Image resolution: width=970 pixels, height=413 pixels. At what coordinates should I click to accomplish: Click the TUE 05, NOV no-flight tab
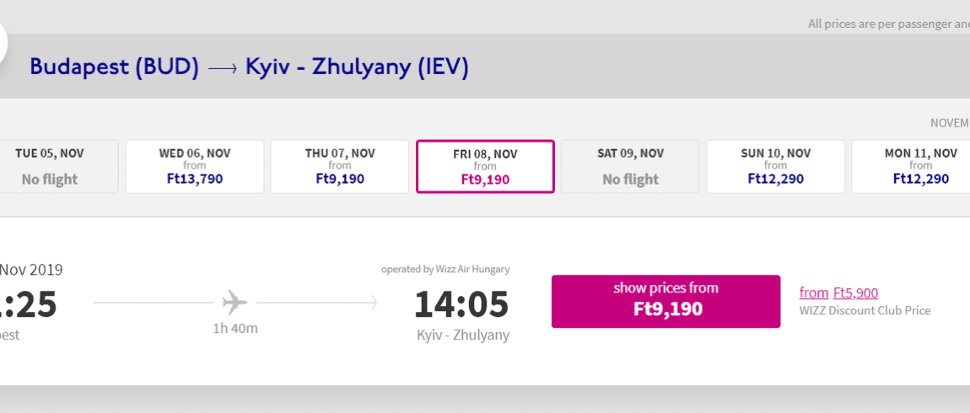(52, 166)
